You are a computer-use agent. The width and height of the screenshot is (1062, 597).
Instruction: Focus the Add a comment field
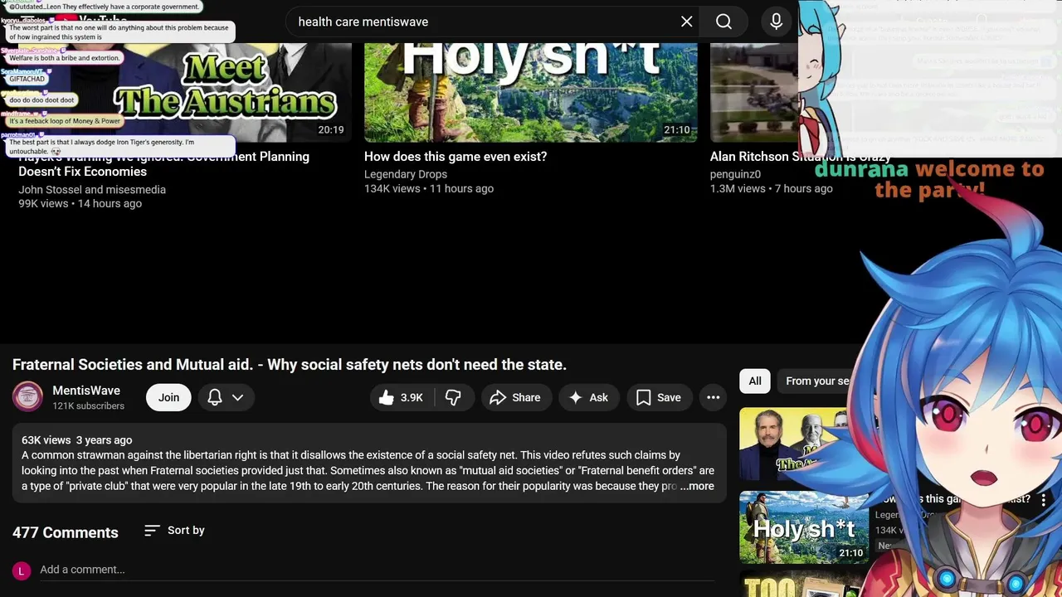tap(377, 570)
